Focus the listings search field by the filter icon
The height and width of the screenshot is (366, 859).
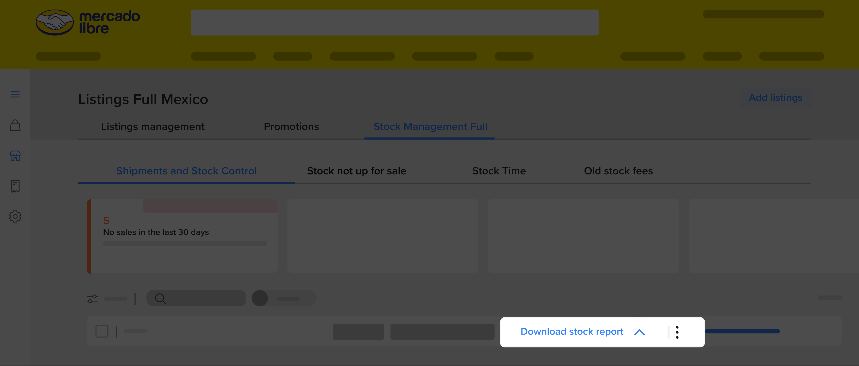pos(196,298)
